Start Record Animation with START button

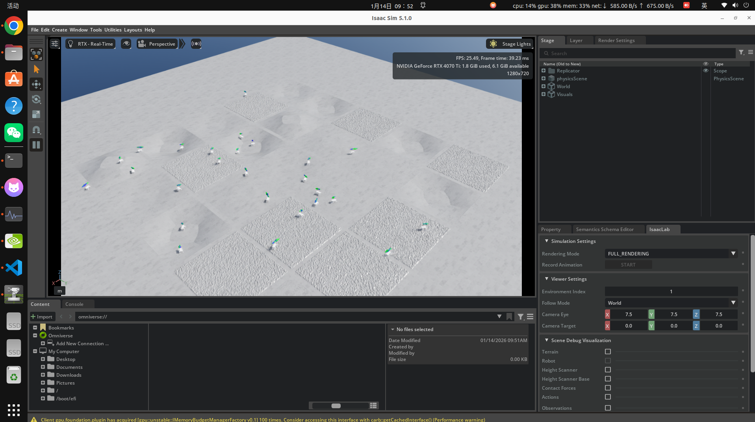click(628, 265)
